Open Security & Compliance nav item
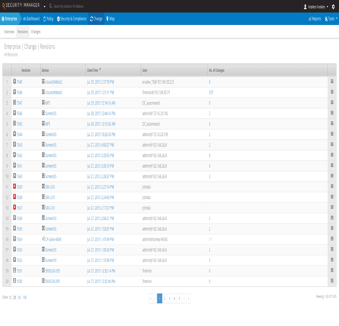The height and width of the screenshot is (326, 339). [72, 19]
